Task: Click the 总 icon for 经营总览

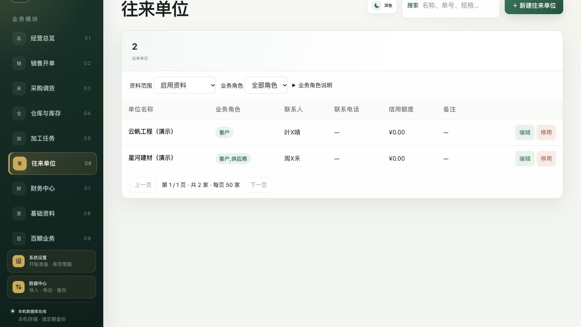Action: [x=19, y=38]
